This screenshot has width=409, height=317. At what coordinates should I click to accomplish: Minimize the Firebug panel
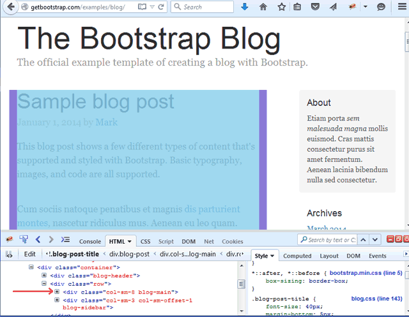[390, 239]
